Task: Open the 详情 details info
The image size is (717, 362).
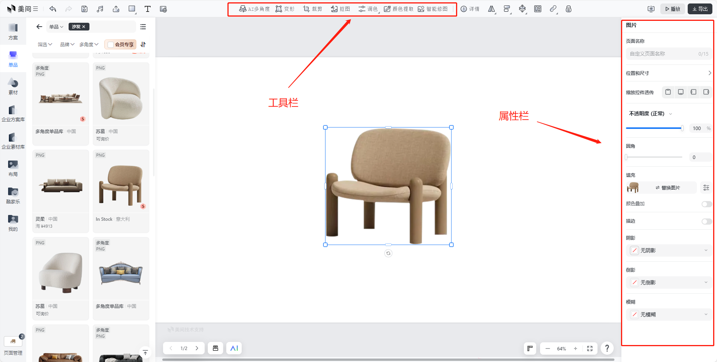Action: coord(470,9)
